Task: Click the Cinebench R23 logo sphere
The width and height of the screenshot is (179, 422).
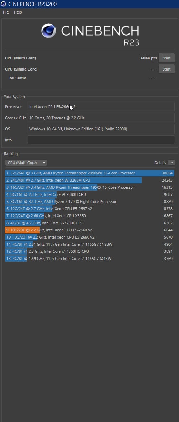Action: (49, 30)
